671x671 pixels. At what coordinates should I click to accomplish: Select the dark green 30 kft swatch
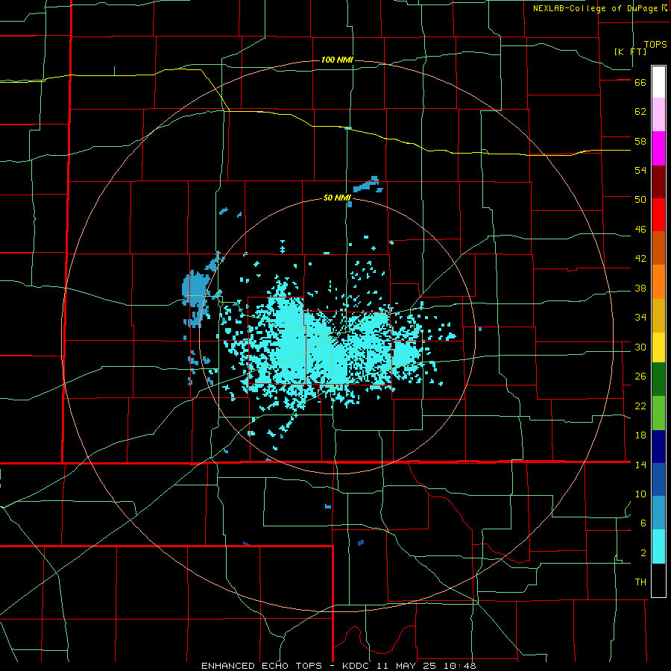pyautogui.click(x=658, y=379)
